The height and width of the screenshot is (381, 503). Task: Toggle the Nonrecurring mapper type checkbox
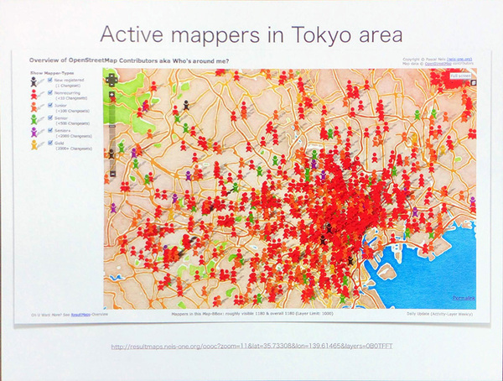(50, 92)
